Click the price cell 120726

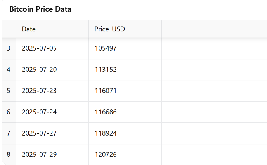tap(125, 155)
